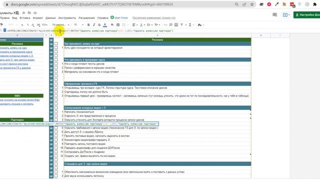The height and width of the screenshot is (180, 320).
Task: Open the Extensions puzzle icon in Chrome
Action: coord(315,4)
